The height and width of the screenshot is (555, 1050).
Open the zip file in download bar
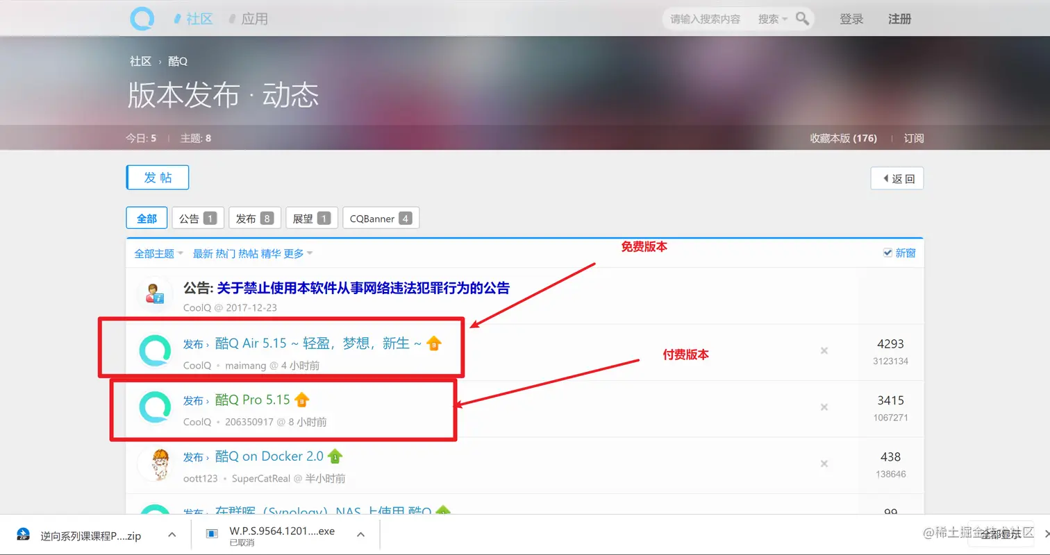coord(90,536)
